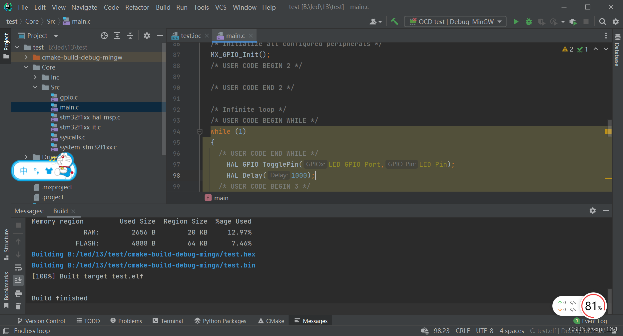The width and height of the screenshot is (623, 336).
Task: Close the main.c editor tab
Action: point(251,36)
